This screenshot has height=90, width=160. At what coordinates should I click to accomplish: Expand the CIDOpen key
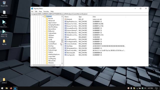point(45,35)
